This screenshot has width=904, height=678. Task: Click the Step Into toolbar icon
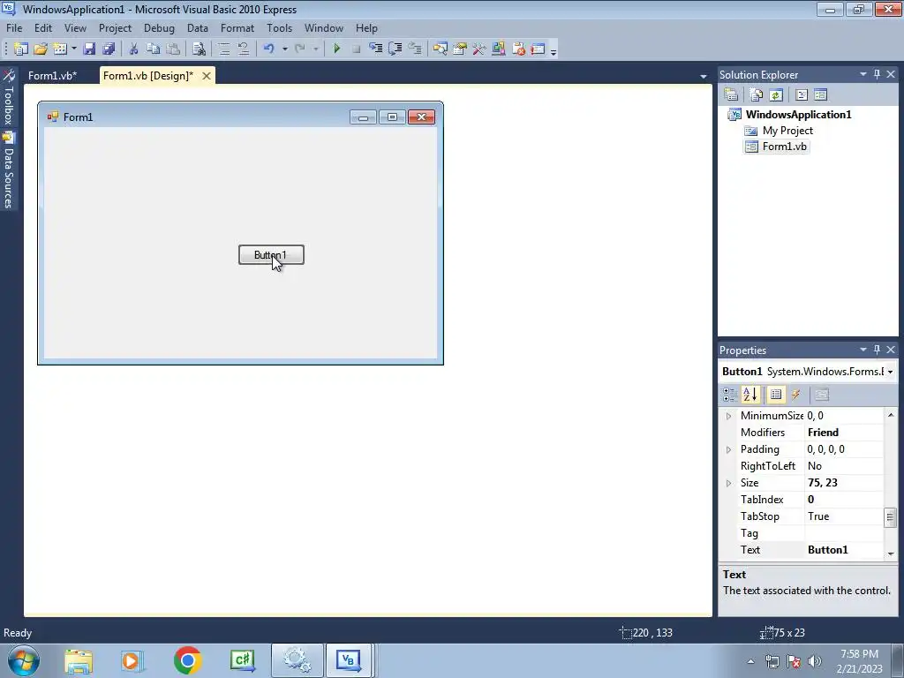376,49
